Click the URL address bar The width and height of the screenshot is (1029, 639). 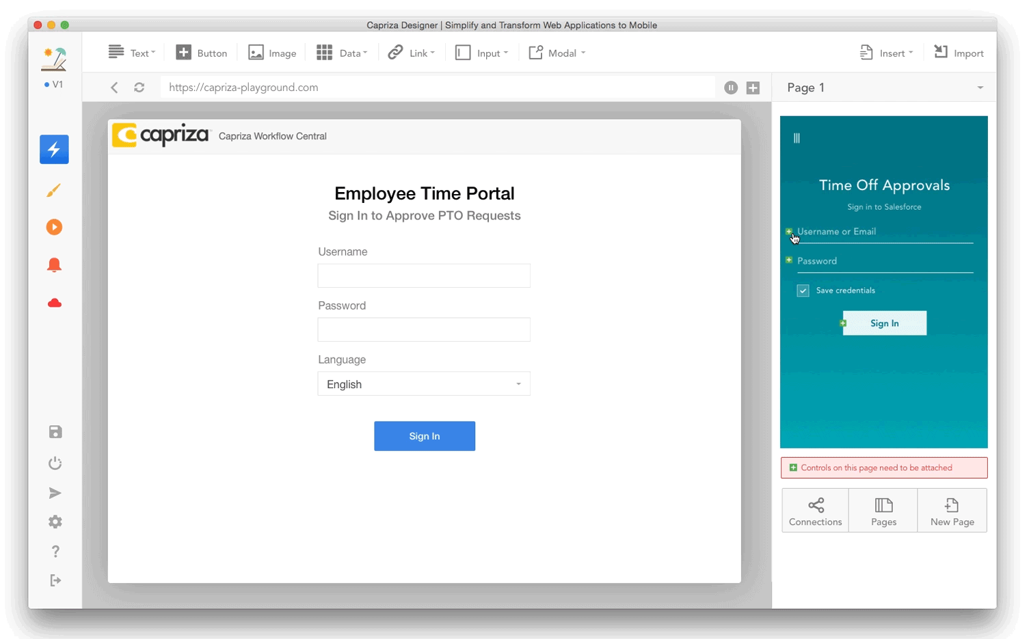438,87
